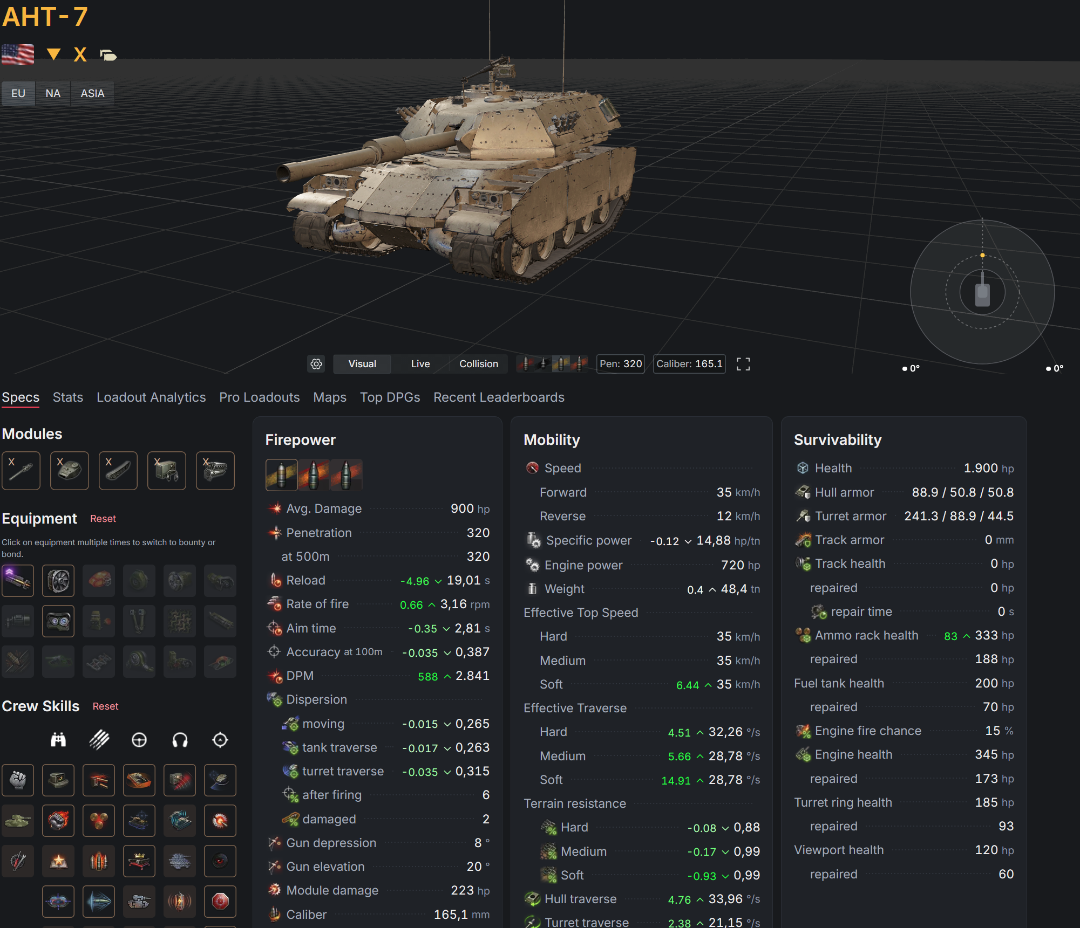Open the 3D viewer settings gear
Screen dimensions: 1080x928
coord(316,364)
